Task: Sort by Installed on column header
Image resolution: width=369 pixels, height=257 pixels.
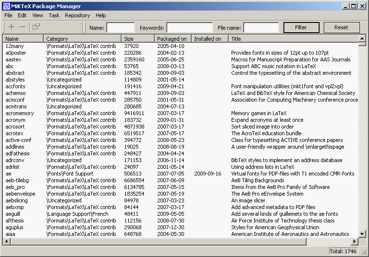Action: coord(210,39)
